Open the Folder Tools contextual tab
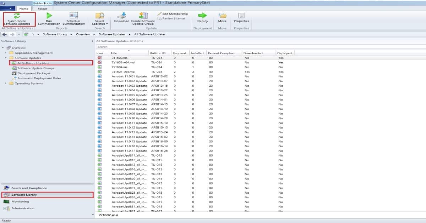This screenshot has width=426, height=223. 43,3
